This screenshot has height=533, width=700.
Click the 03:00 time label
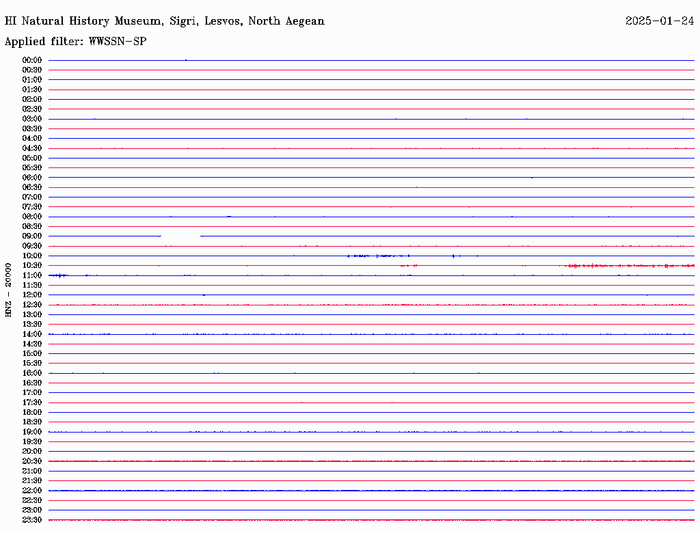[x=32, y=119]
